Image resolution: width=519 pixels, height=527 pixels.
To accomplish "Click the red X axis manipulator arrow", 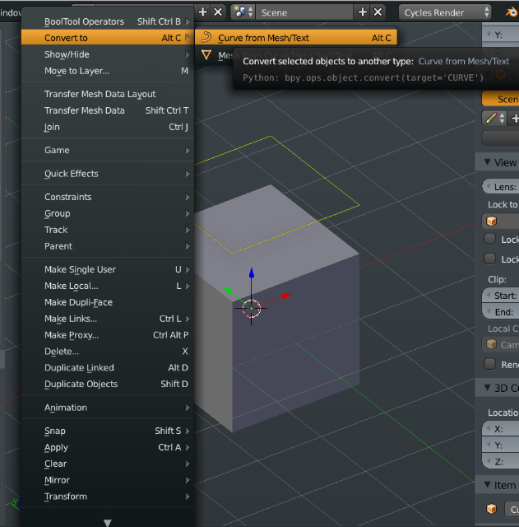I will point(286,296).
